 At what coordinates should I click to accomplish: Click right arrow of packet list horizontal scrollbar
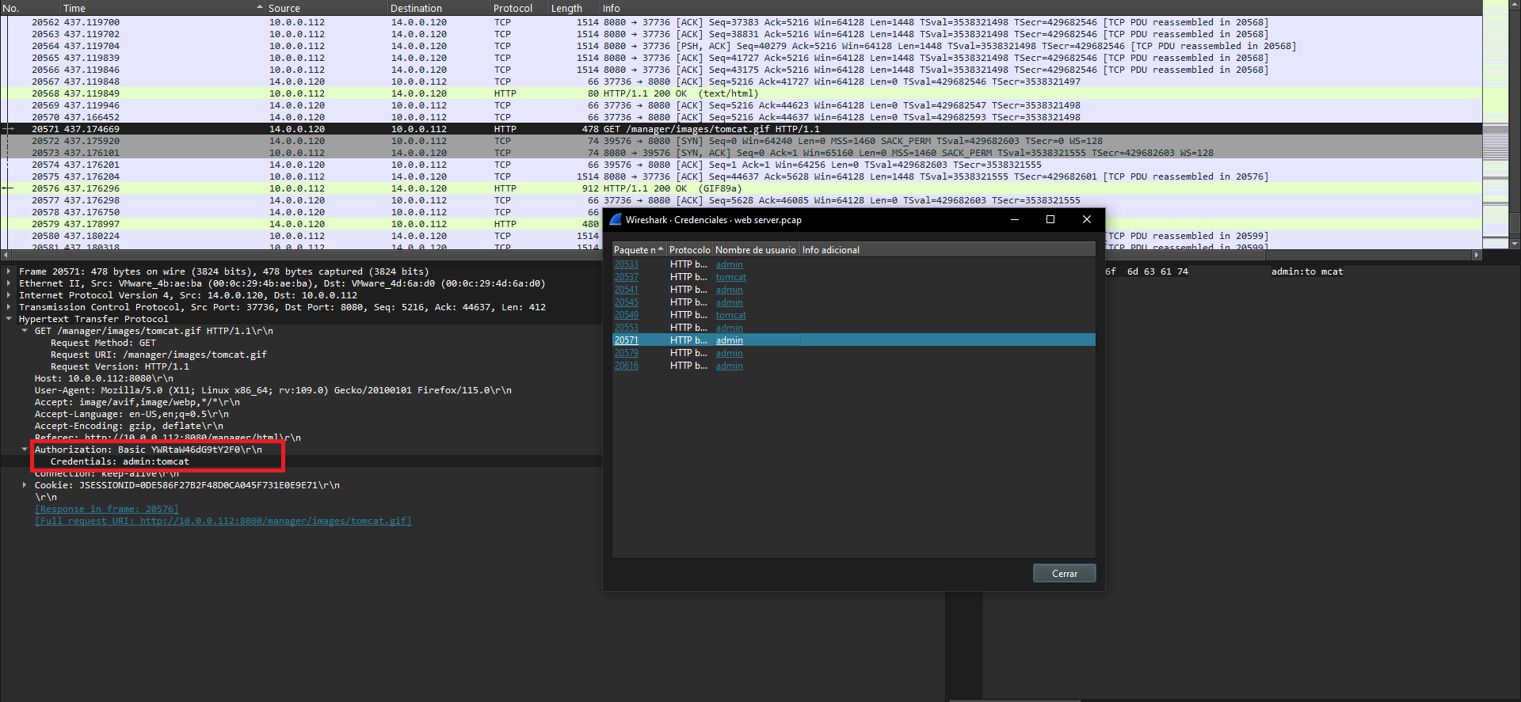coord(1477,255)
